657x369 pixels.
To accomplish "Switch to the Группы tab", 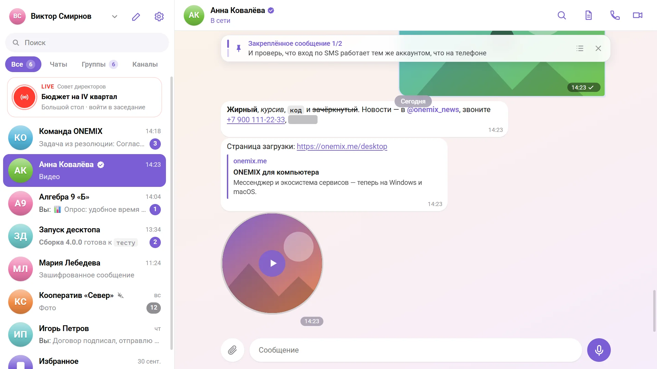I will coord(100,64).
